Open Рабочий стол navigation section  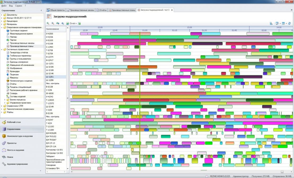pos(22,122)
